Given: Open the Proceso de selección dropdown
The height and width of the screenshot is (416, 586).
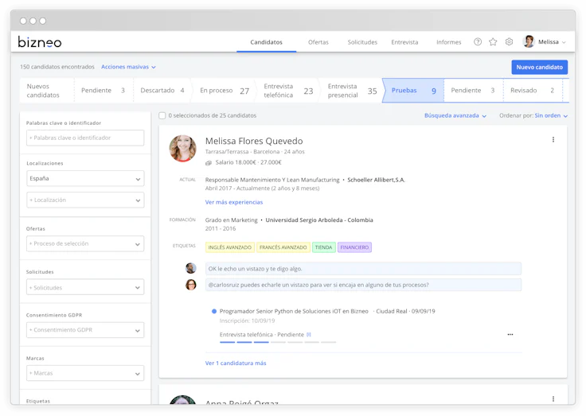Looking at the screenshot, I should (85, 243).
